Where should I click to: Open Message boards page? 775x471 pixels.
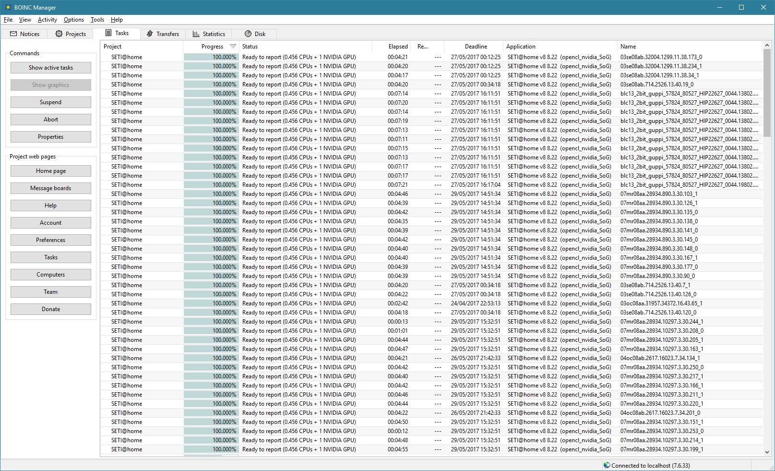click(51, 188)
